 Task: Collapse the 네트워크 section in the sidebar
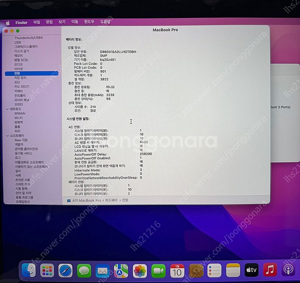coord(8,109)
